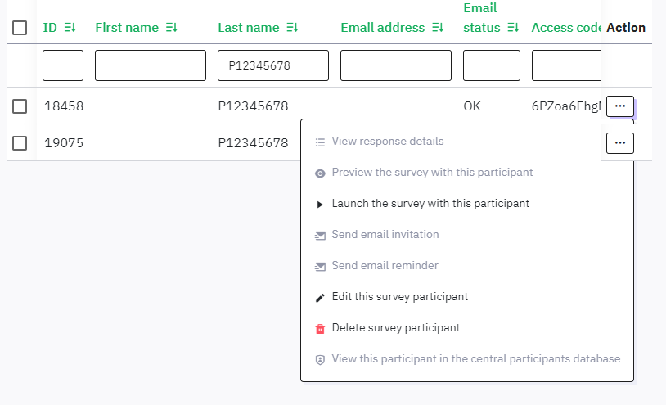Click the pencil icon for editing participant

tap(320, 297)
